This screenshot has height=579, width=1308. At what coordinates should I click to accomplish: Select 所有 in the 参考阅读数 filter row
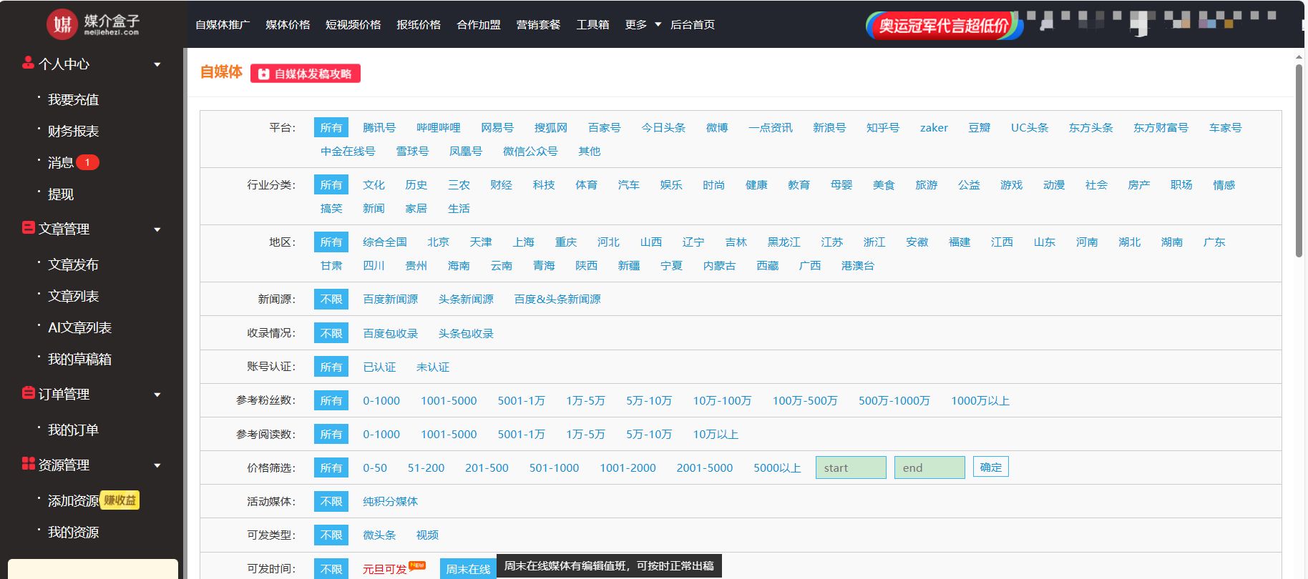point(331,434)
